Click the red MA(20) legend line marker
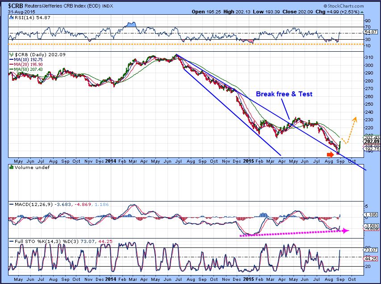 pyautogui.click(x=11, y=65)
